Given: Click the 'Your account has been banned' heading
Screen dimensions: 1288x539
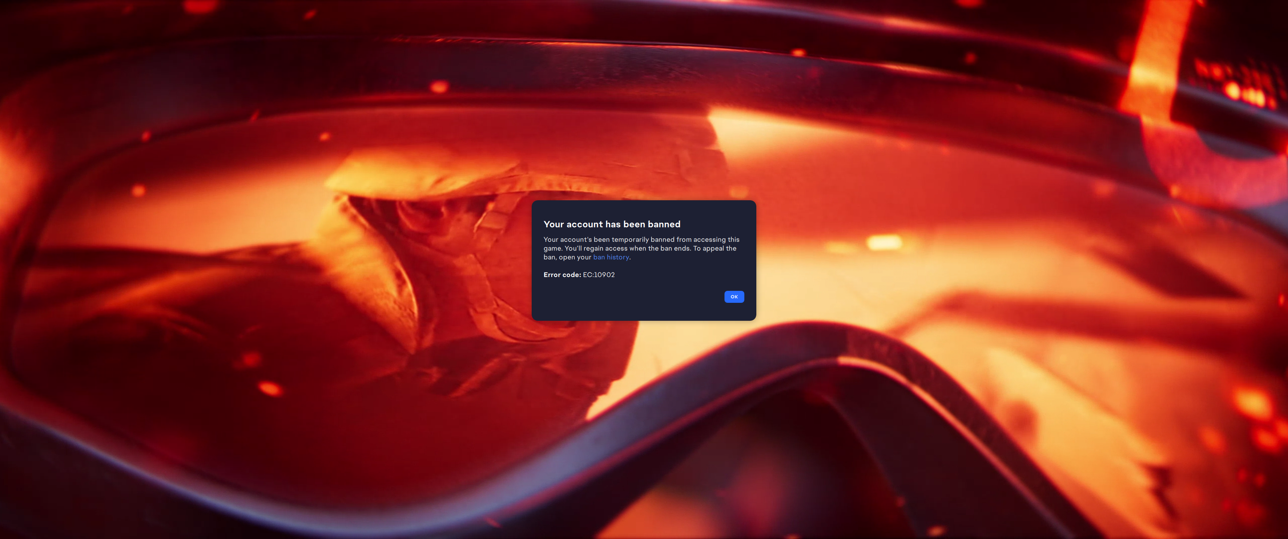Looking at the screenshot, I should [x=611, y=224].
